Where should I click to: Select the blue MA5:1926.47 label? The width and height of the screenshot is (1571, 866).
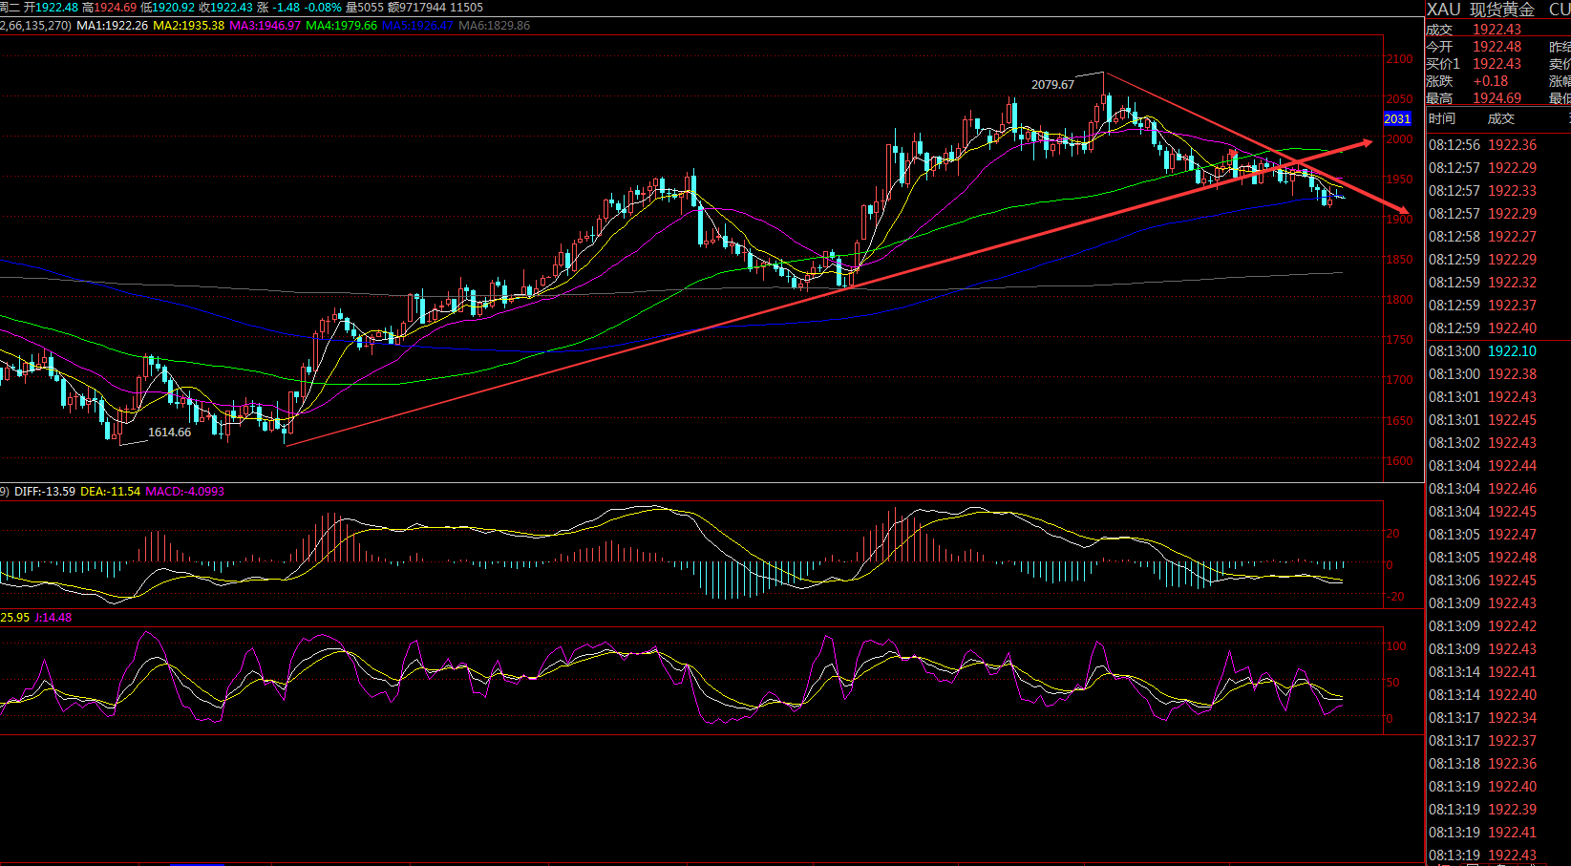[417, 26]
